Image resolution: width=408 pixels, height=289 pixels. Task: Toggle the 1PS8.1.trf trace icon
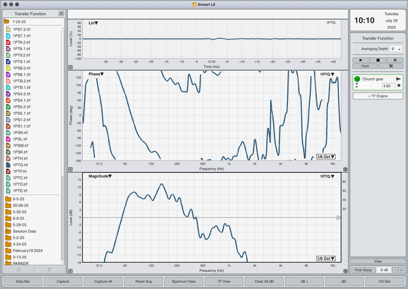pos(8,74)
